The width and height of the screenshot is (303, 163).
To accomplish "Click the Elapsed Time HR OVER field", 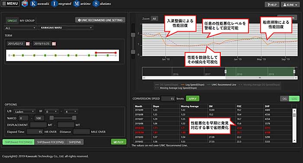I will (x=35, y=132).
